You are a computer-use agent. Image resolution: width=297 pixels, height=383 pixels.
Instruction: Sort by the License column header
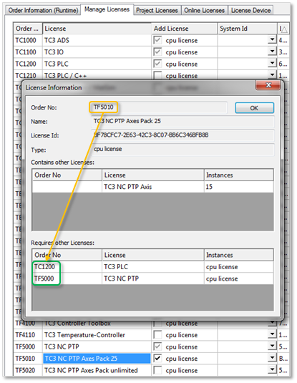point(97,29)
